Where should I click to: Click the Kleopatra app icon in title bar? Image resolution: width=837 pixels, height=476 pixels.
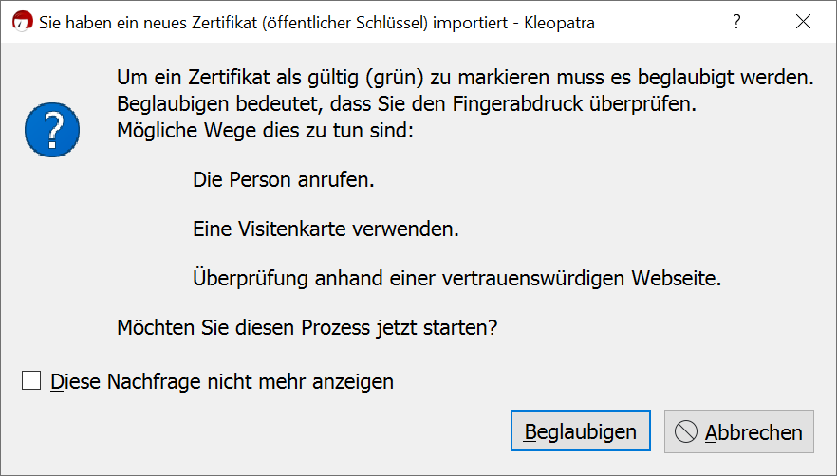click(21, 22)
